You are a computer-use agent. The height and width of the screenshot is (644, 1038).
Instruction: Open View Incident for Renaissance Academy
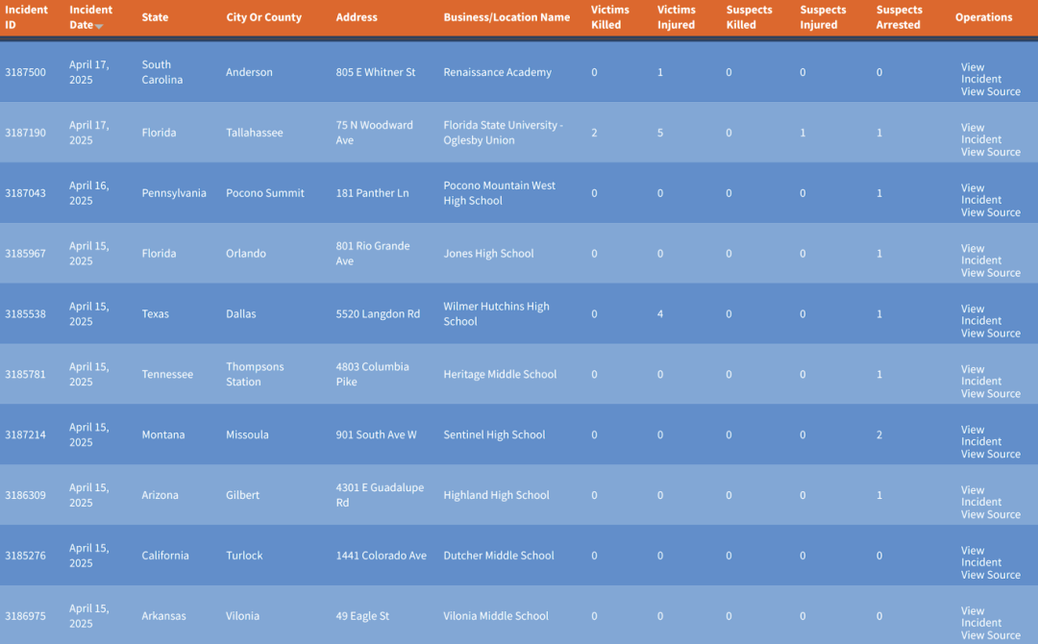click(x=981, y=73)
